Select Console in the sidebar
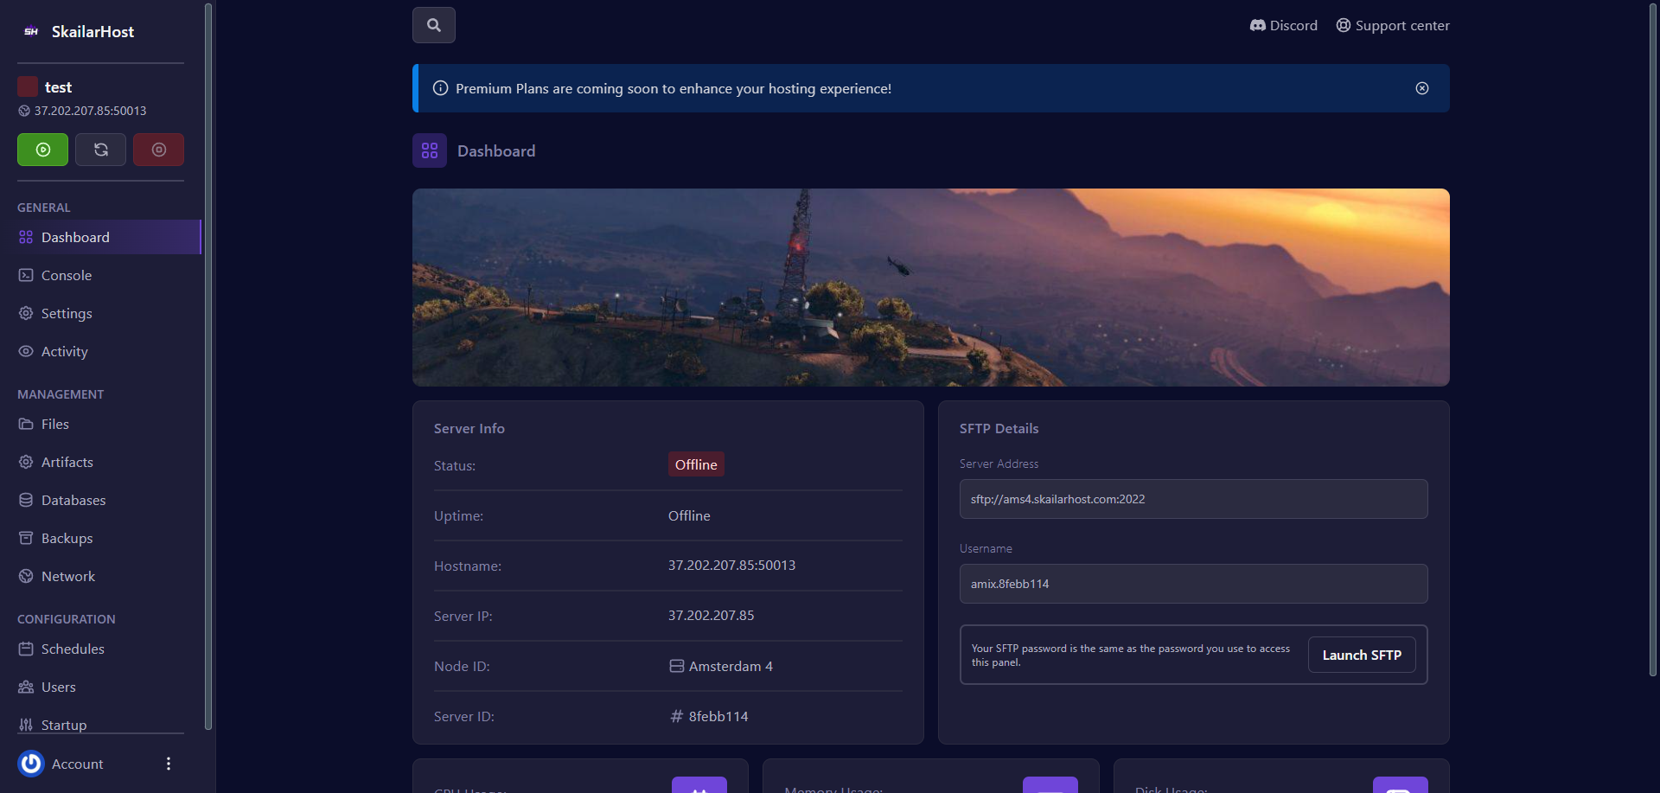Viewport: 1660px width, 793px height. (65, 275)
